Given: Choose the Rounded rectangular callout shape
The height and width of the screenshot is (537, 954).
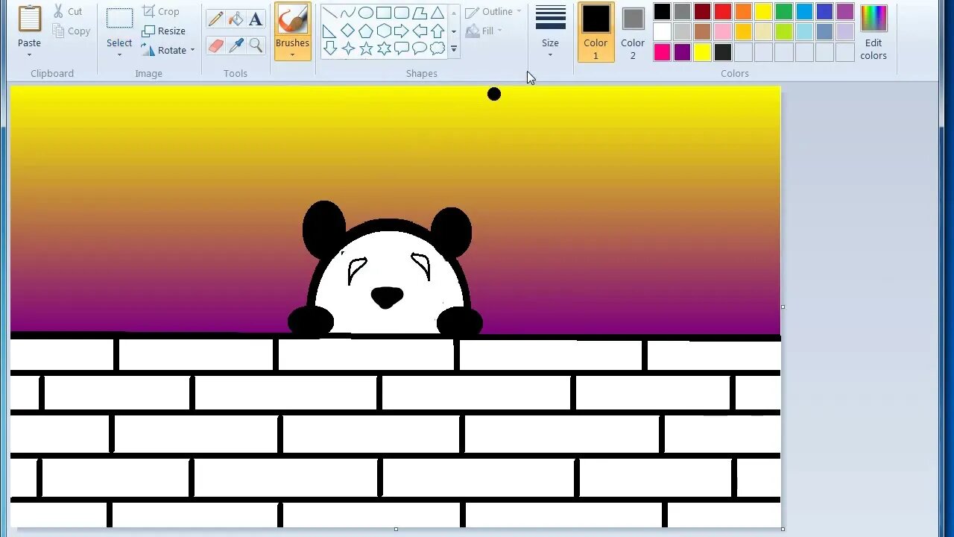Looking at the screenshot, I should click(401, 48).
